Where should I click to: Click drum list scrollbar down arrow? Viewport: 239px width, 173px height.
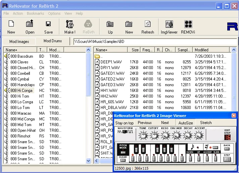pyautogui.click(x=88, y=161)
